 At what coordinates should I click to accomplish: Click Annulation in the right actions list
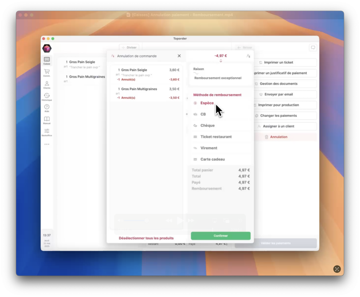[x=278, y=137]
